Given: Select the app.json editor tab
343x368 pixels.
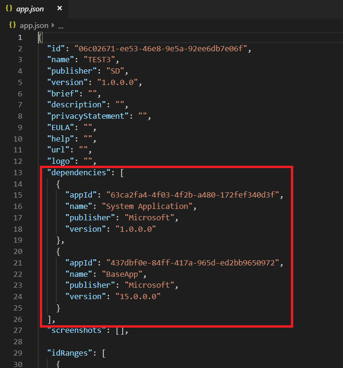Looking at the screenshot, I should [31, 9].
